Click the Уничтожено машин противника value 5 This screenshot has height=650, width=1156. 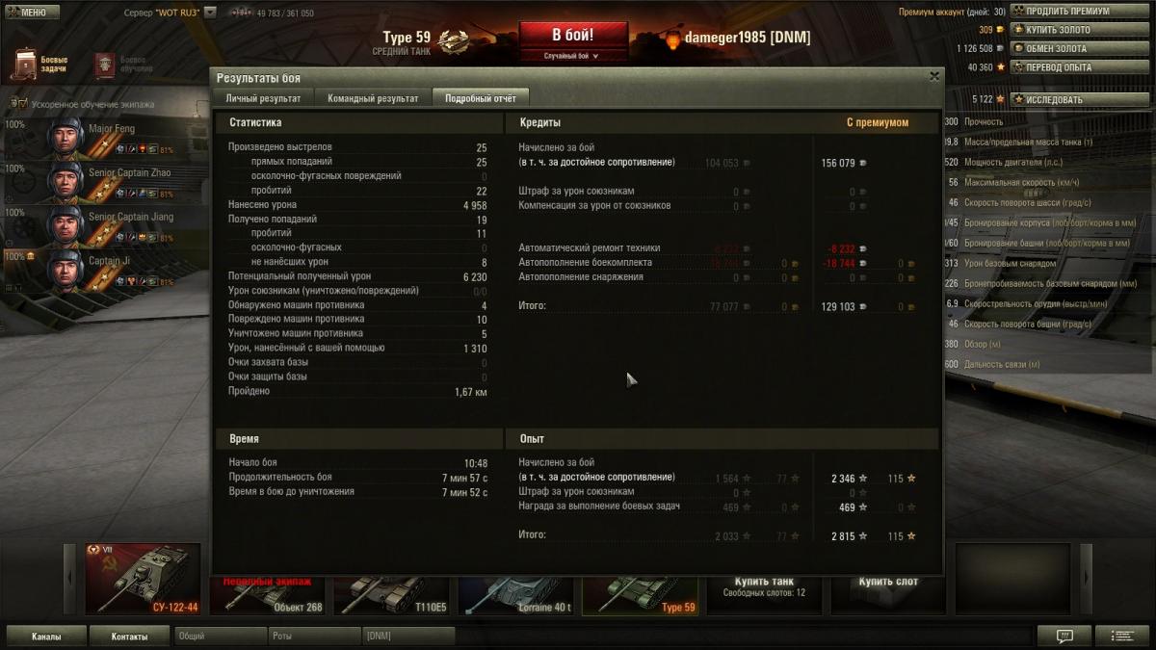click(484, 334)
